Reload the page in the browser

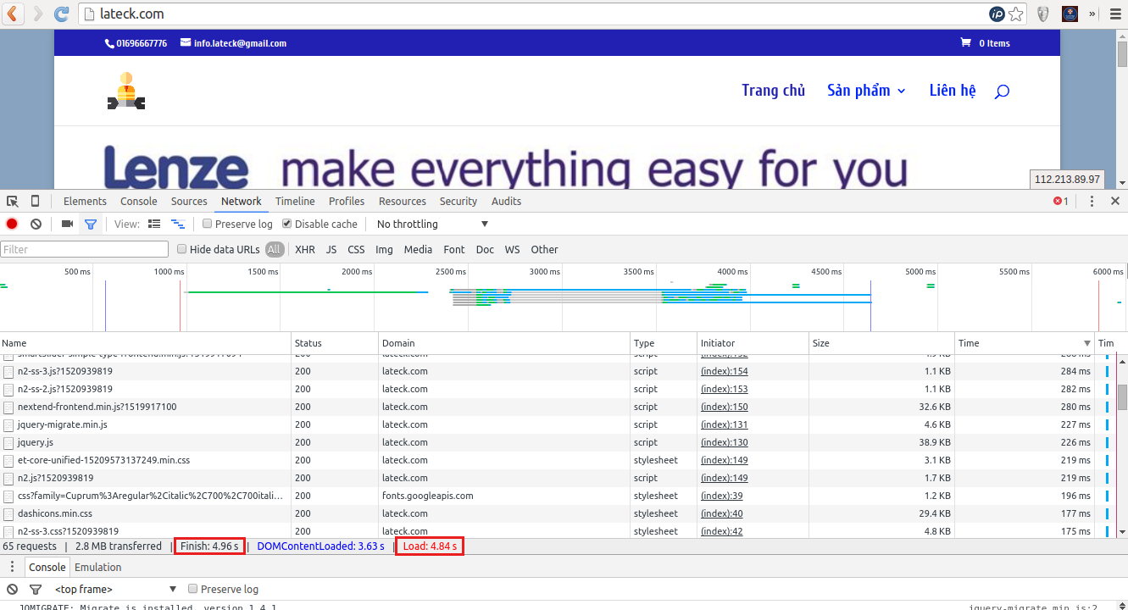tap(61, 14)
